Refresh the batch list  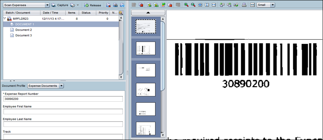(x=122, y=5)
